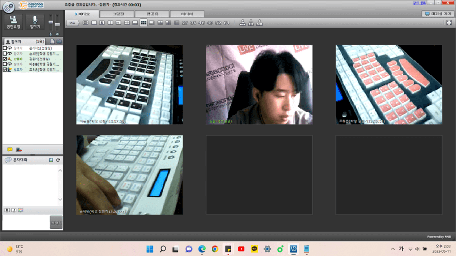Check the box for 관리자1 participant
Image resolution: width=456 pixels, height=256 pixels.
pyautogui.click(x=5, y=48)
